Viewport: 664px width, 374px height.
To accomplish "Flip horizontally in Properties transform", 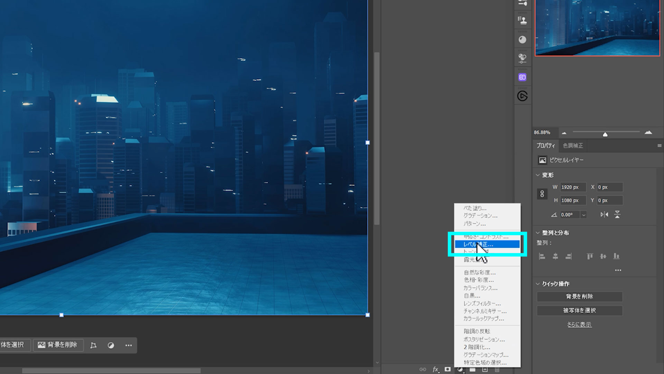I will coord(604,215).
